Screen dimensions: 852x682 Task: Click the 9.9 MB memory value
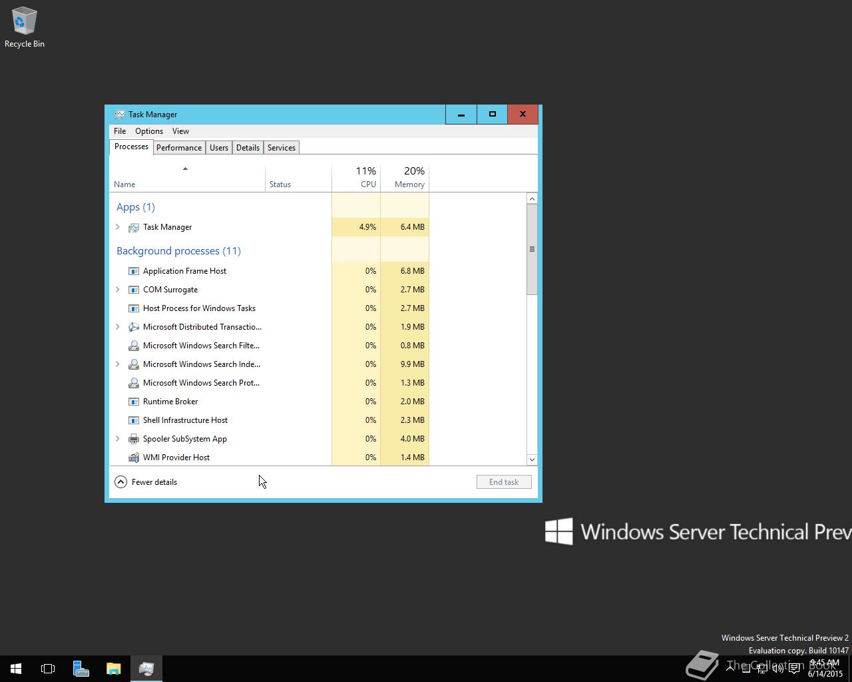[x=413, y=364]
